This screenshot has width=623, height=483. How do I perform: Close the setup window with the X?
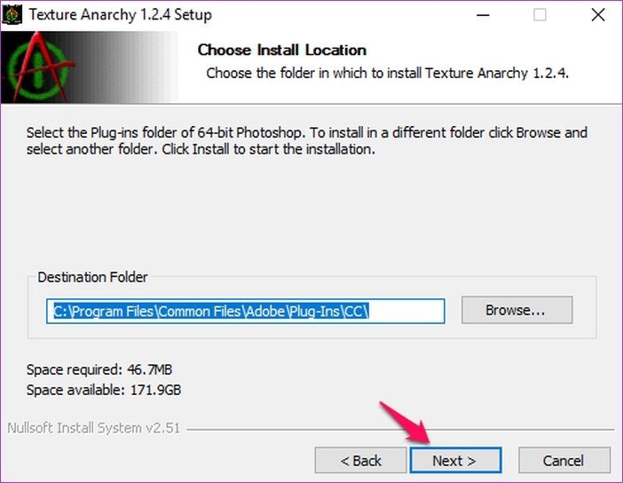[598, 15]
